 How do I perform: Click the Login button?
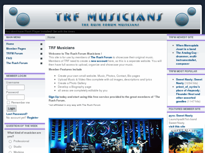pyautogui.click(x=12, y=108)
